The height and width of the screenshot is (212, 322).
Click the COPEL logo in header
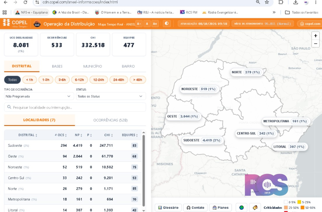click(x=15, y=24)
